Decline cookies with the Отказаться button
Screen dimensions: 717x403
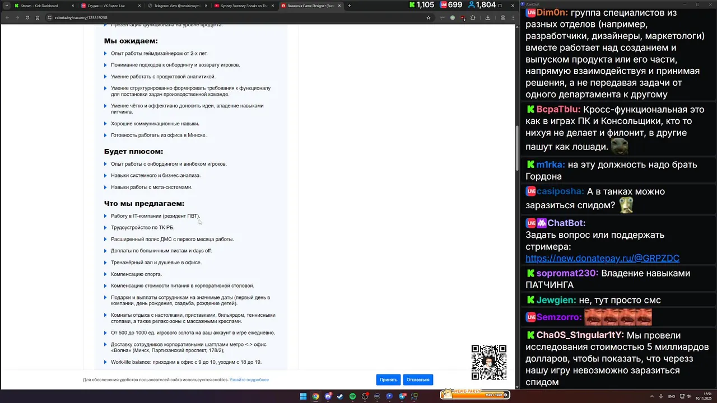[x=418, y=379]
